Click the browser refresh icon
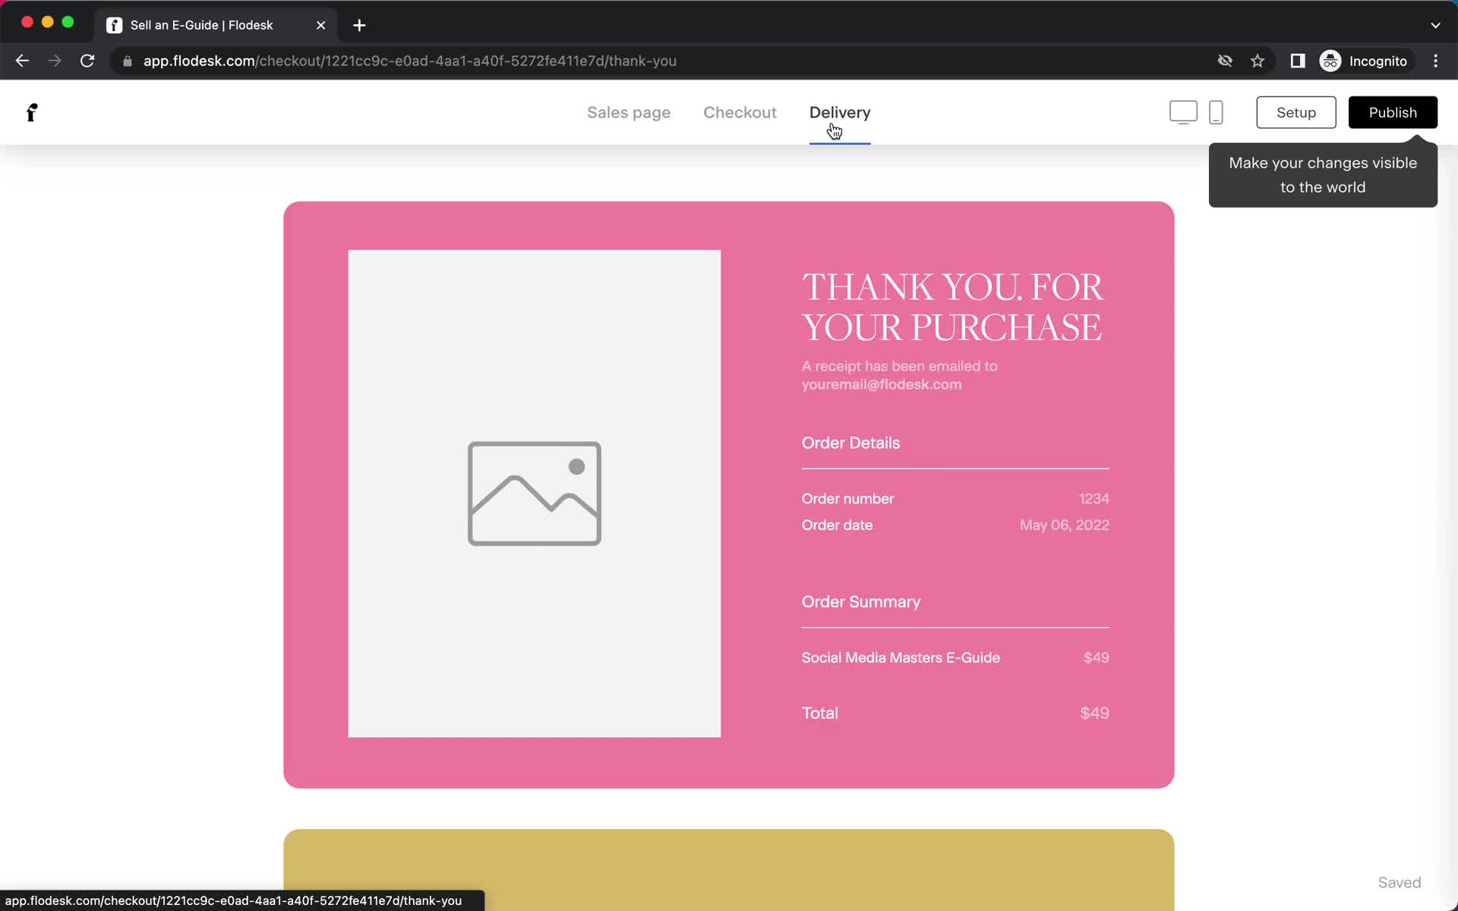The height and width of the screenshot is (911, 1458). pos(88,61)
